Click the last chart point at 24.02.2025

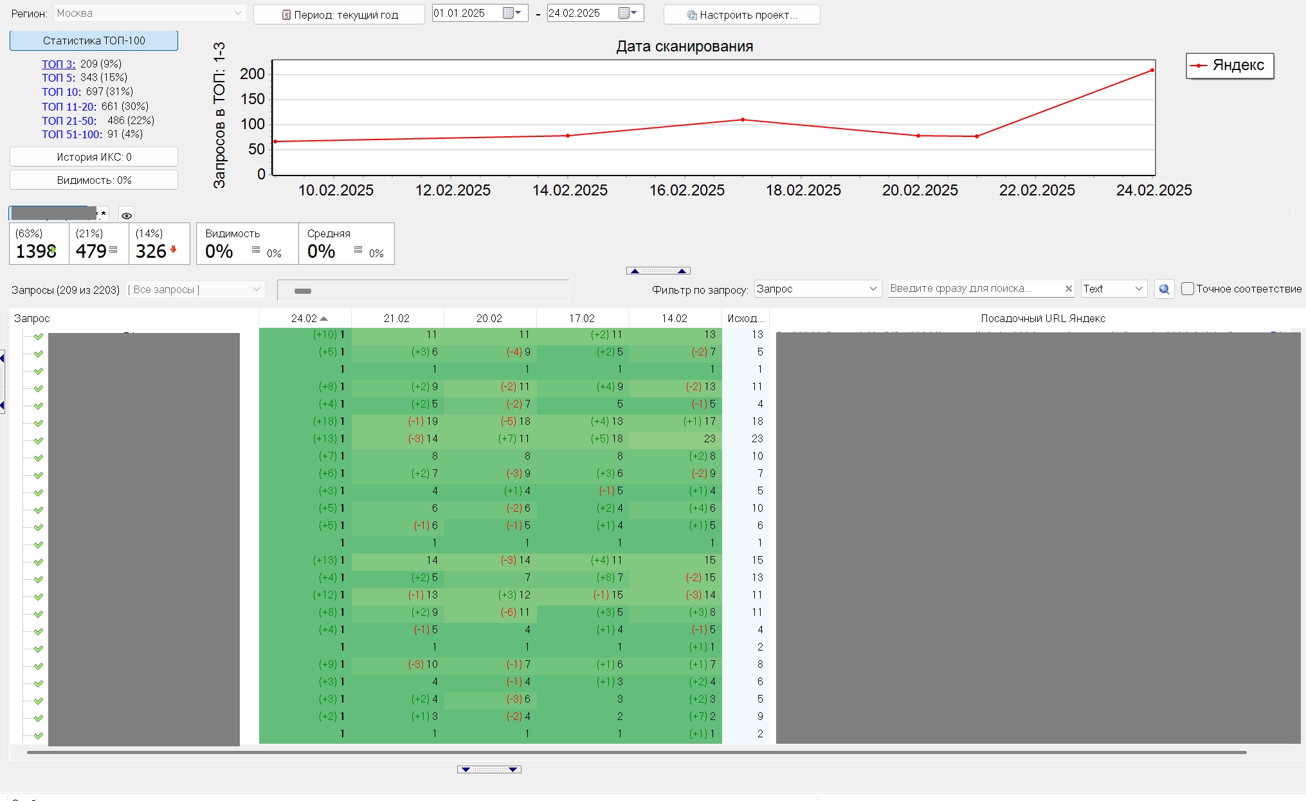pyautogui.click(x=1152, y=70)
